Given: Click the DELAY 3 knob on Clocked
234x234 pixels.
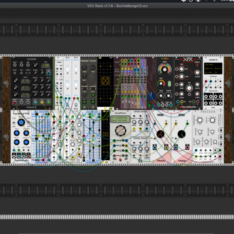Looking at the screenshot, I should tap(49, 94).
